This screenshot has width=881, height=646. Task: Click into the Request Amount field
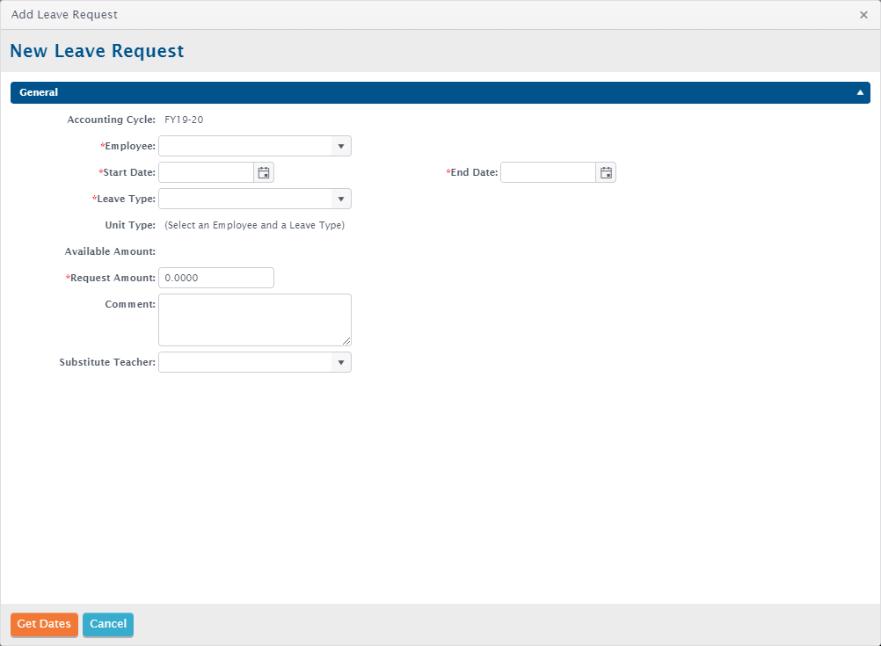(x=216, y=278)
